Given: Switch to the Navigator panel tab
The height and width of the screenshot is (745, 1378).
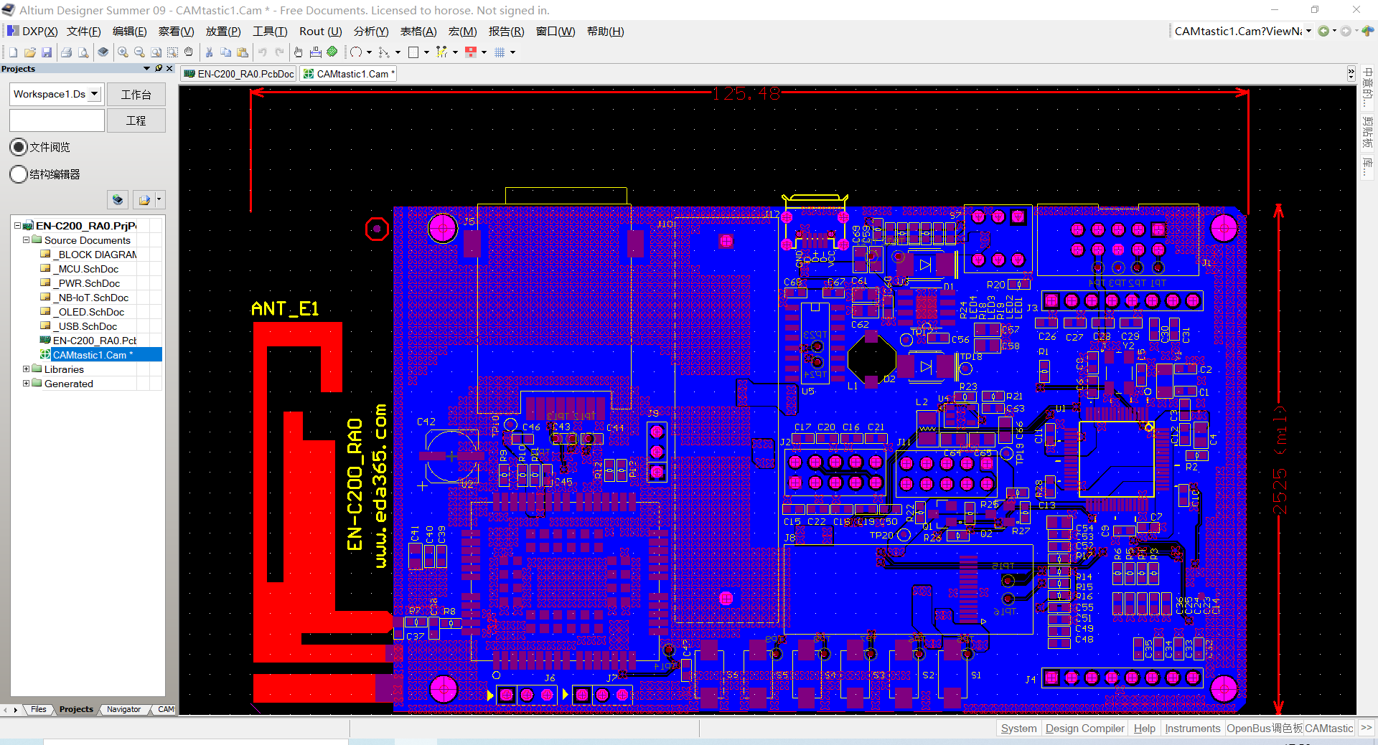Looking at the screenshot, I should click(123, 709).
